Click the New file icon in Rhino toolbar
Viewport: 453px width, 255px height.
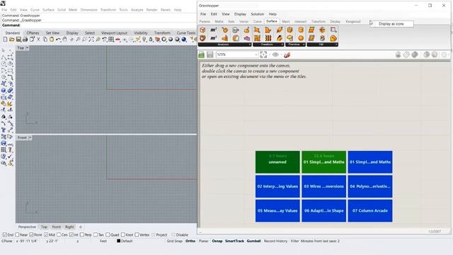[x=5, y=40]
